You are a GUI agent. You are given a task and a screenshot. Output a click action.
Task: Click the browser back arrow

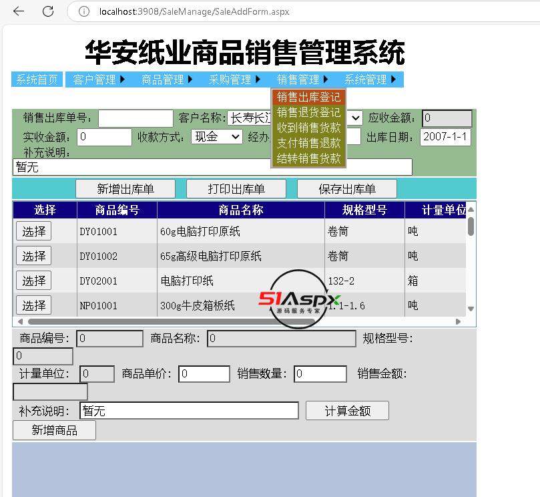pos(19,11)
